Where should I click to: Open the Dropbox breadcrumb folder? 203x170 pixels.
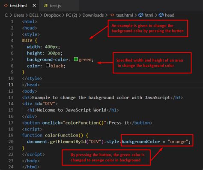pyautogui.click(x=52, y=15)
